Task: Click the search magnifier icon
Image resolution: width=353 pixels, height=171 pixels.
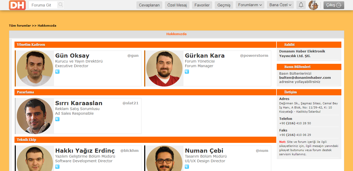Action: [x=60, y=5]
